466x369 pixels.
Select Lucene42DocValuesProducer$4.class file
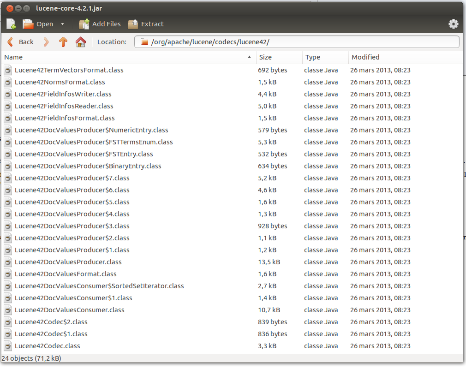(232, 214)
